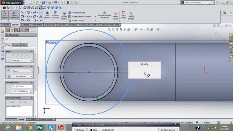
Task: Collapse the Dimension Text section
Action: (32, 98)
